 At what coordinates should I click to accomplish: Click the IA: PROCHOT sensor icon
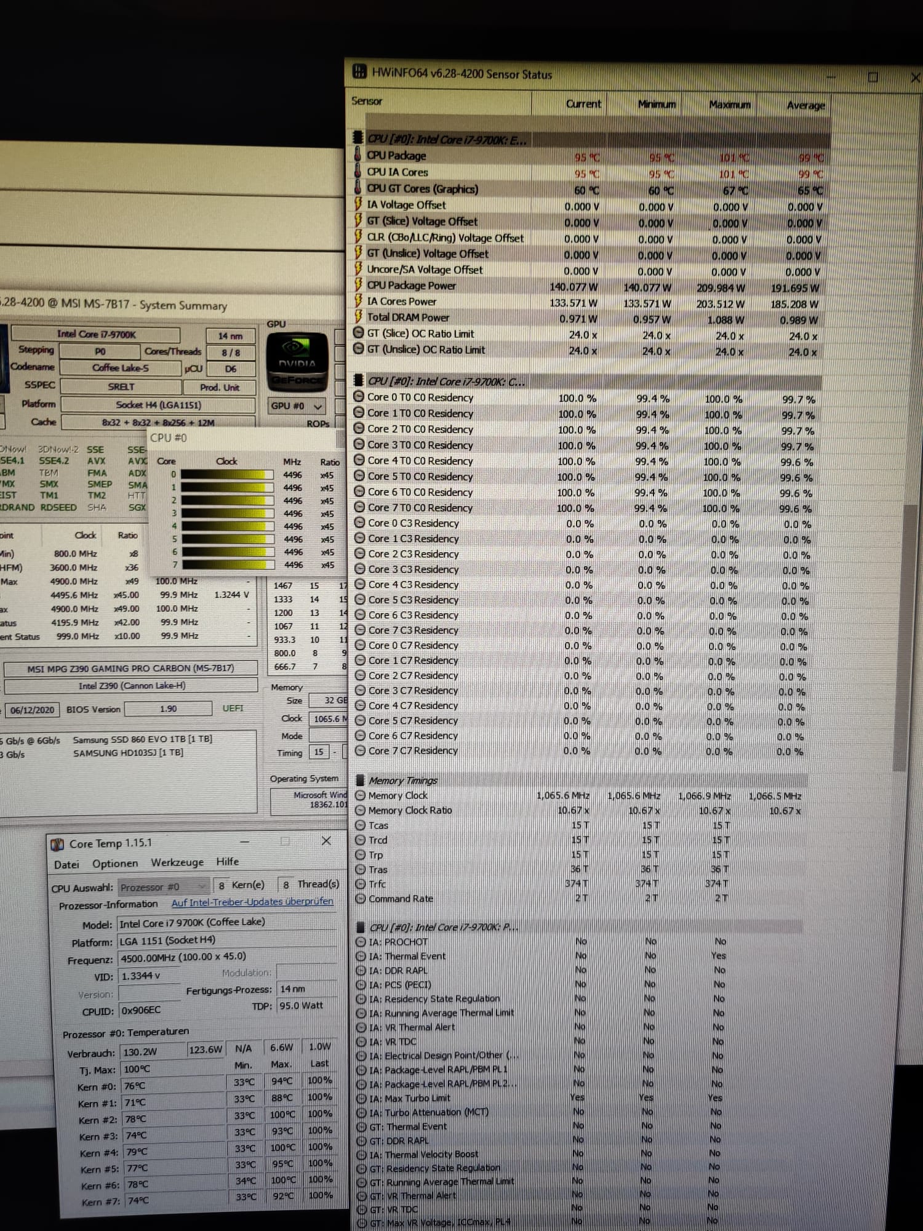pyautogui.click(x=361, y=942)
